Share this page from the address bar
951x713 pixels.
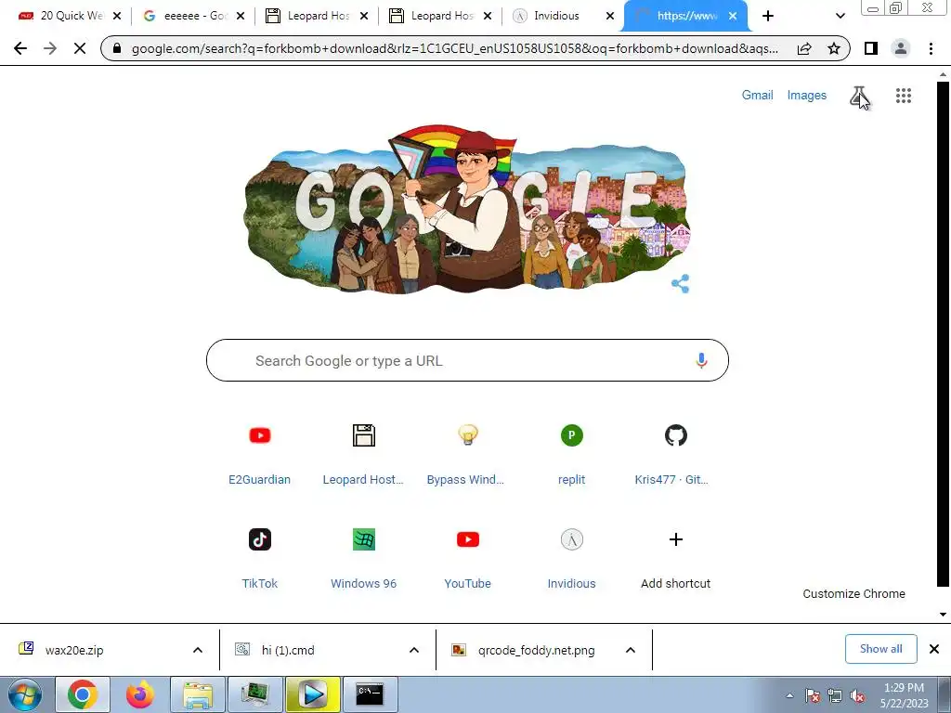coord(804,48)
